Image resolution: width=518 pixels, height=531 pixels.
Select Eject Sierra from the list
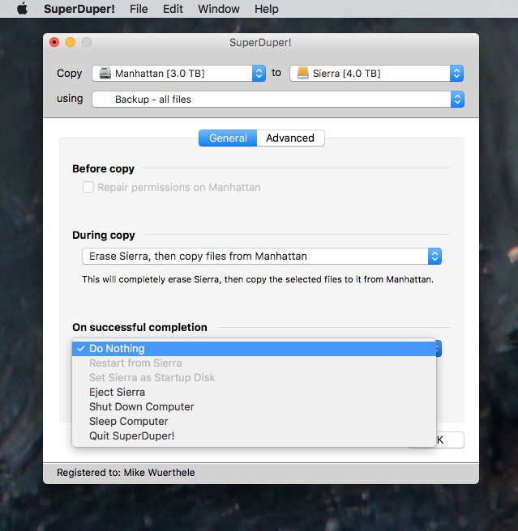(254, 392)
